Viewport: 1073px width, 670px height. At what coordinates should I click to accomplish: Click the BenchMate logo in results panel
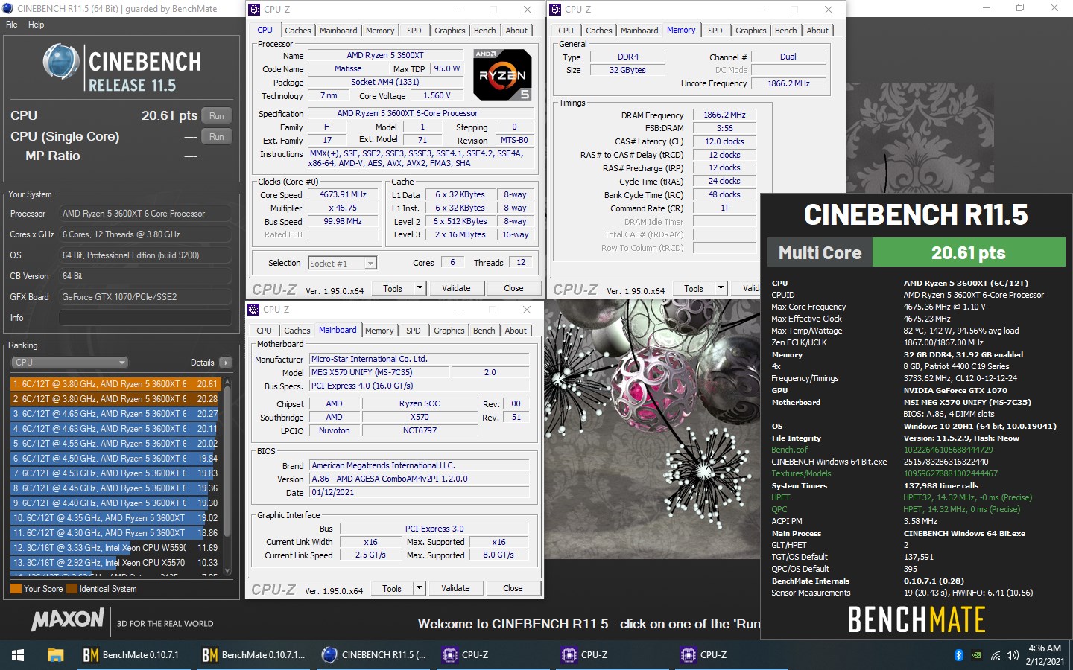(917, 619)
